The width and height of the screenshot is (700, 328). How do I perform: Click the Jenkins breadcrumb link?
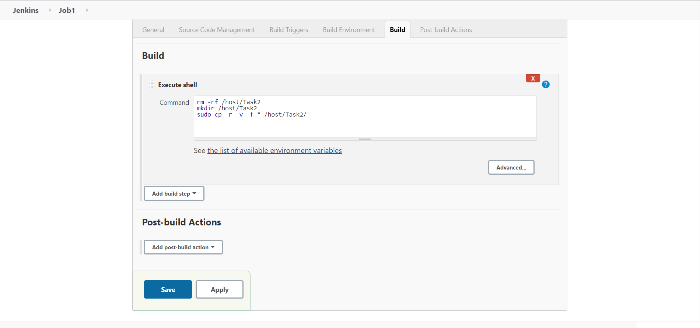(x=26, y=10)
